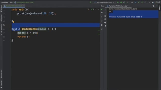The height and width of the screenshot is (90, 161).
Task: Click the Build project hammer icon
Action: tap(91, 2)
